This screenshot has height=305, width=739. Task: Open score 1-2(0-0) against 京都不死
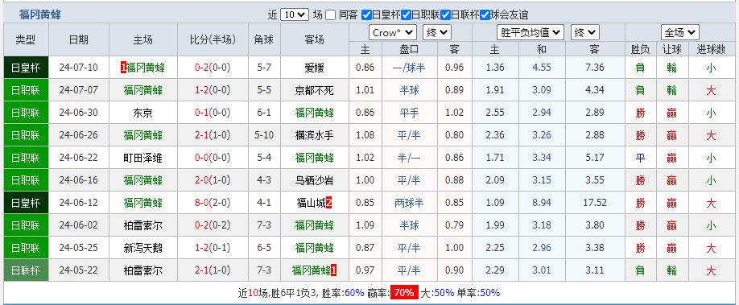[x=213, y=90]
